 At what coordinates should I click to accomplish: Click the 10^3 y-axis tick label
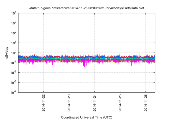point(14,23)
